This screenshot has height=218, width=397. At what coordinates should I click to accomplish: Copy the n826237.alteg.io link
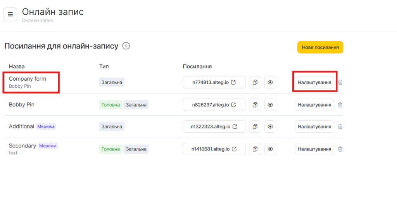pos(255,105)
